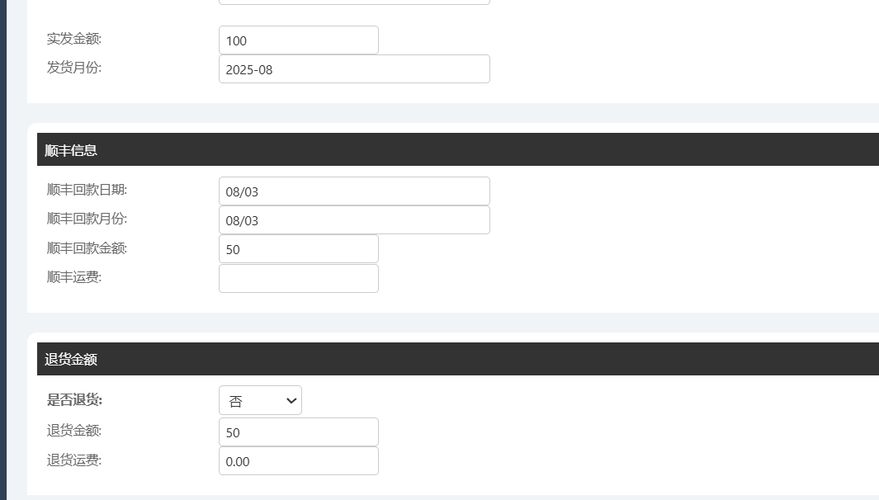Click the 退货金额 label beside the input
This screenshot has height=500, width=879.
74,430
